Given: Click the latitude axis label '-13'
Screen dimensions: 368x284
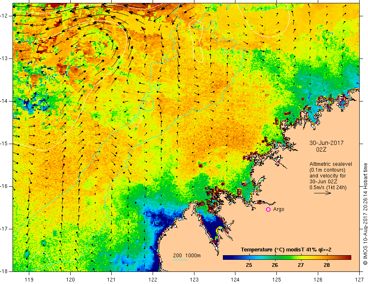Looking at the screenshot, I should click(x=4, y=58).
